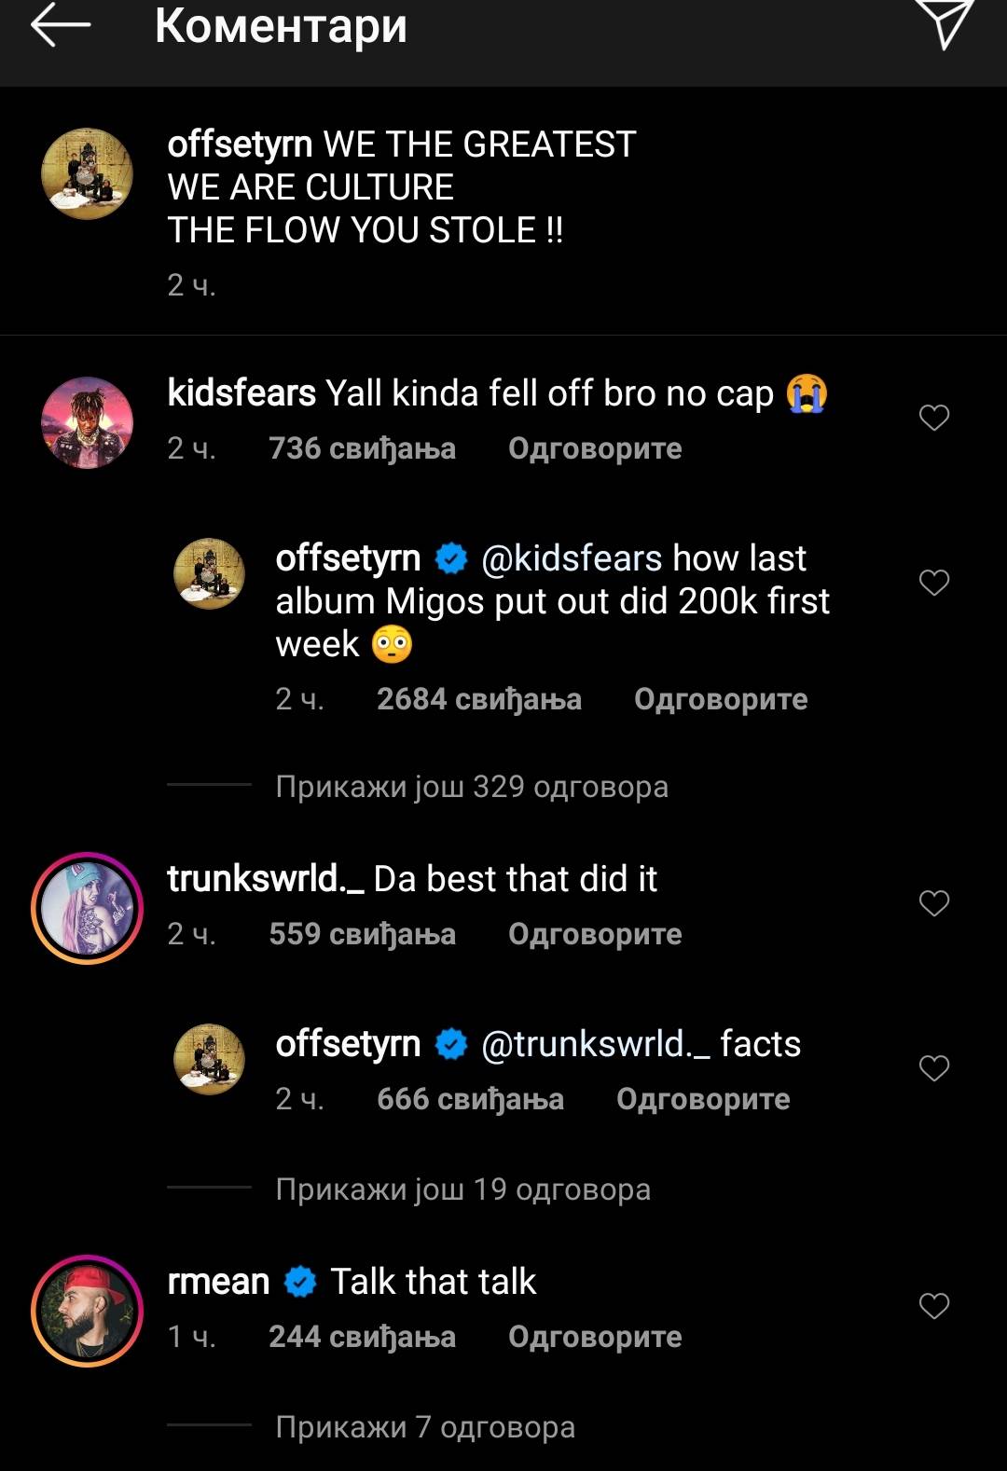Tap the back arrow icon
Viewport: 1007px width, 1471px height.
pos(61,25)
